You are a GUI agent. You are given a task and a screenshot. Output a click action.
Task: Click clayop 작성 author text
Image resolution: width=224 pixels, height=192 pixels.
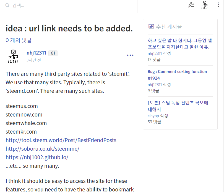(158, 116)
